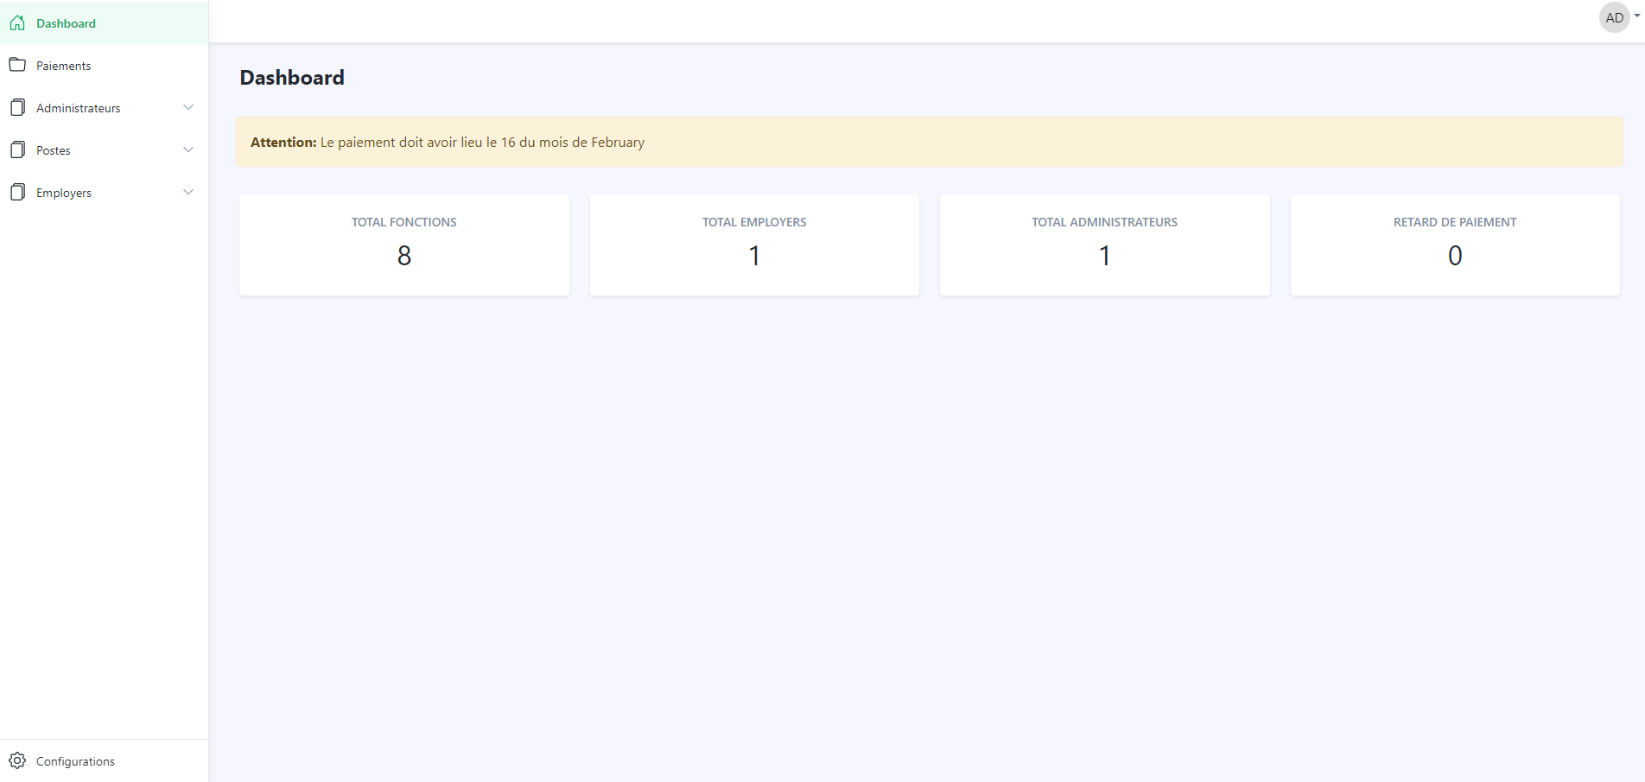Go to Configurations at the sidebar bottom
This screenshot has width=1645, height=782.
[x=75, y=761]
